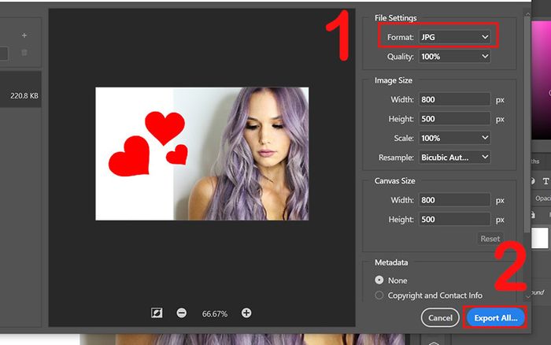This screenshot has height=345, width=551.
Task: Click the zoom in plus icon
Action: 246,313
